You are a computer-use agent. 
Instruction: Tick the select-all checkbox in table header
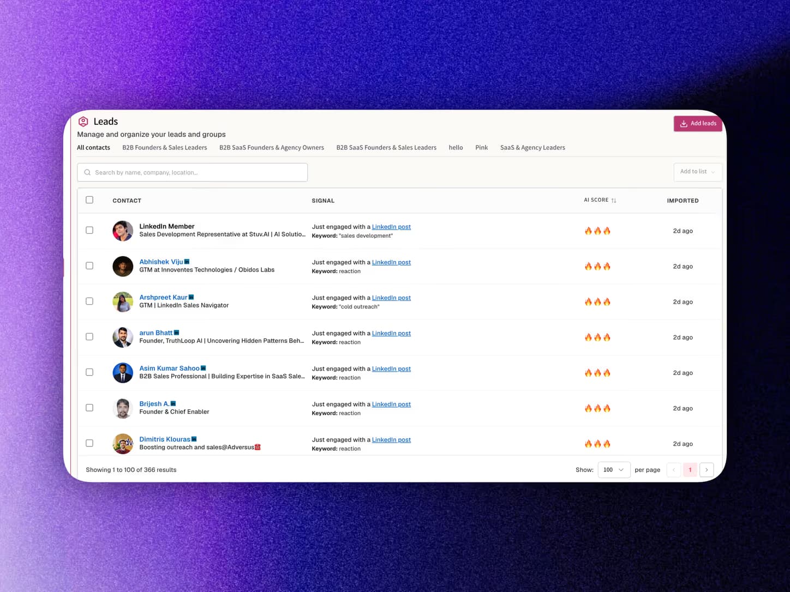click(89, 200)
